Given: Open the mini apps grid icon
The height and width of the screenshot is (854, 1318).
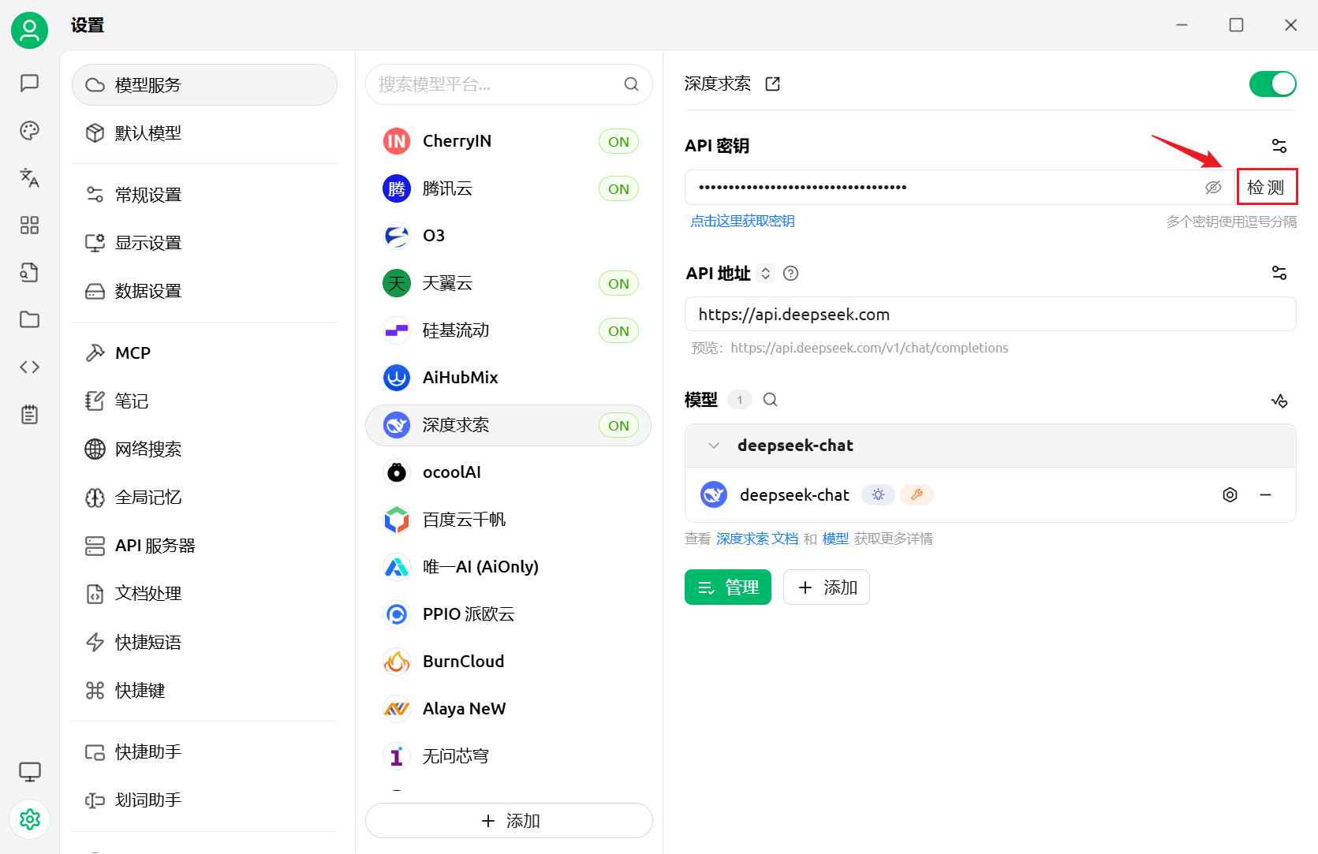Looking at the screenshot, I should pyautogui.click(x=29, y=225).
